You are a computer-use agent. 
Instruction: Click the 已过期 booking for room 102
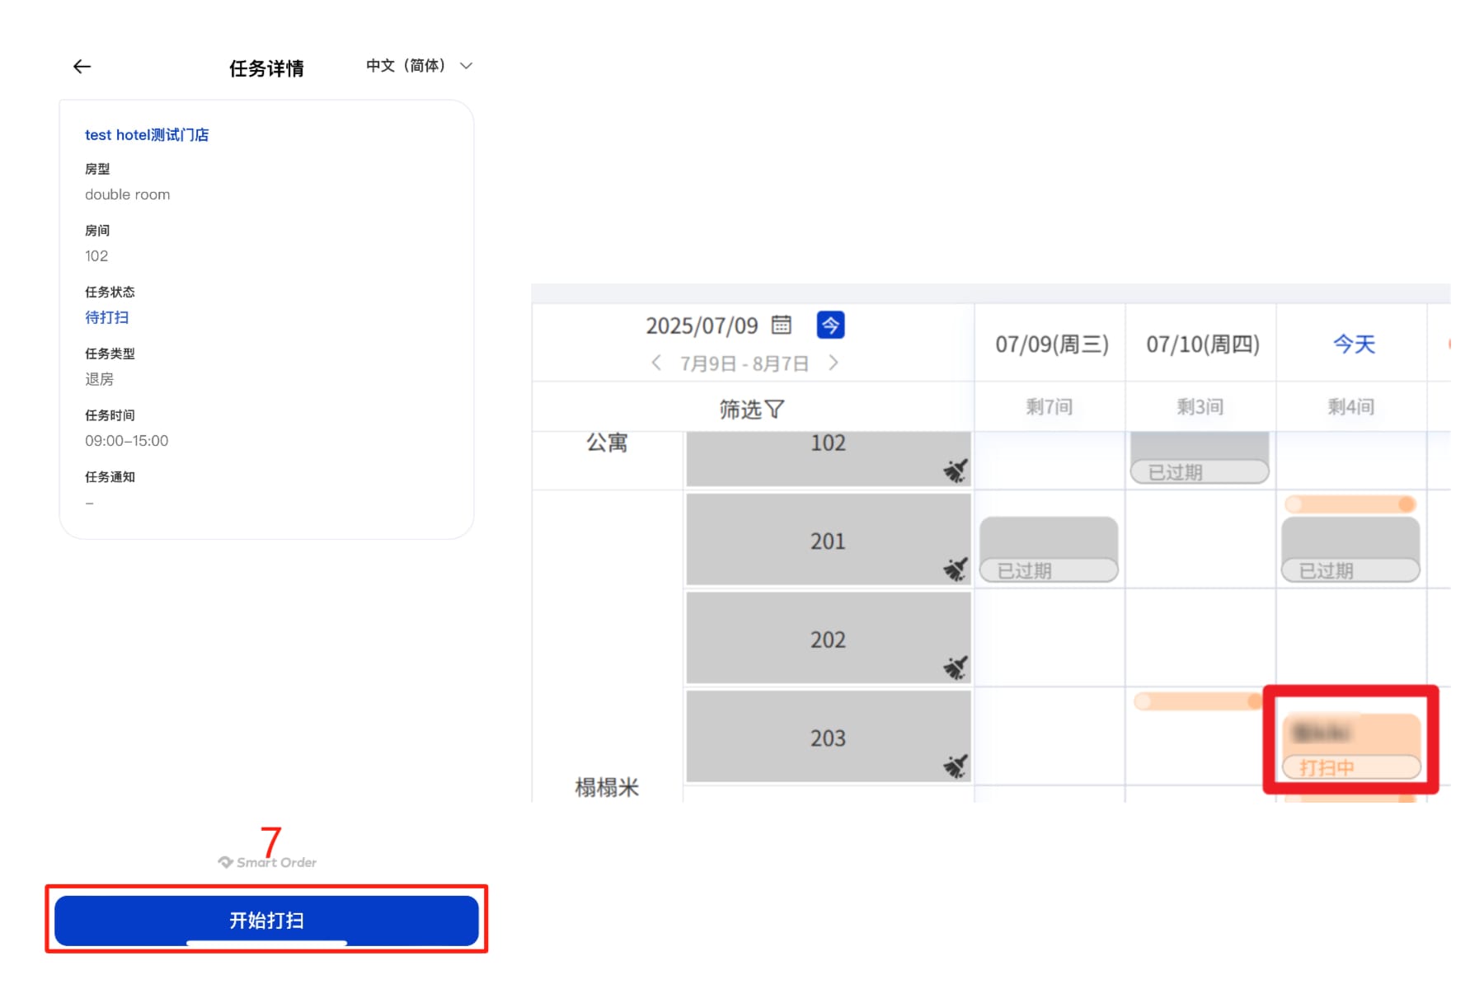[x=1200, y=460]
